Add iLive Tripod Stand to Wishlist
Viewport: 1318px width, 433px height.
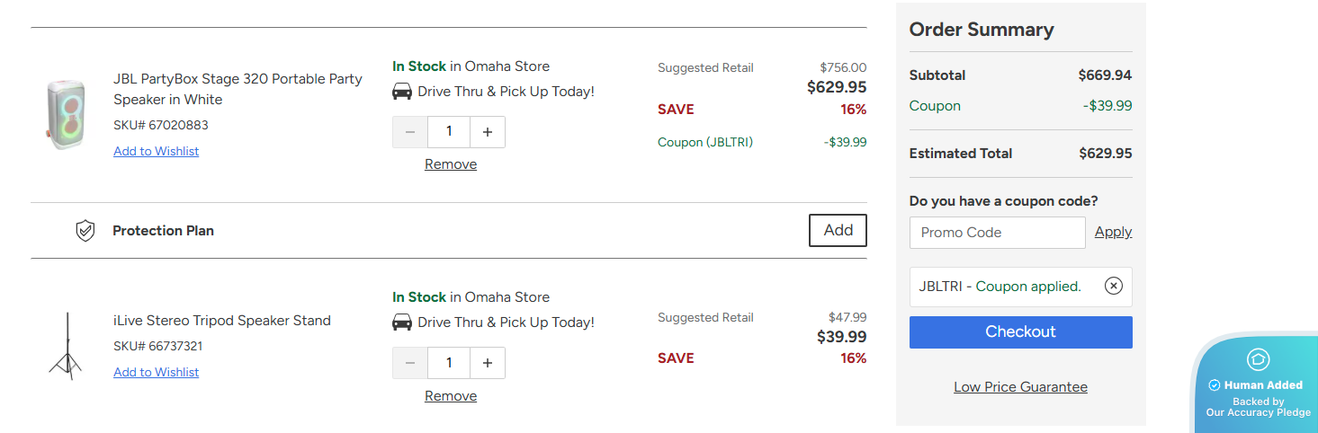[157, 372]
